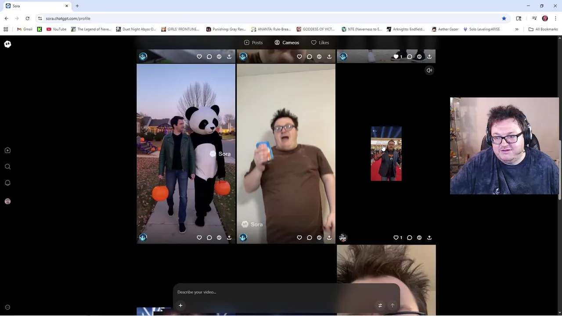Screen dimensions: 562x316
Task: Share the top-middle partially visible video
Action: [329, 57]
